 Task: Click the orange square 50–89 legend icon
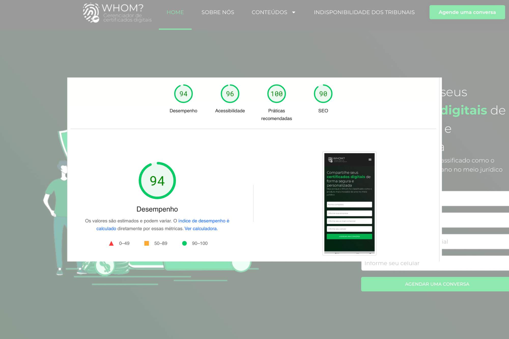pos(147,243)
